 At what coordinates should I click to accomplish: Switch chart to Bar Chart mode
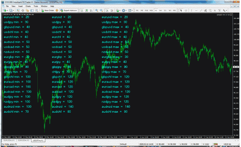pyautogui.click(x=82, y=10)
